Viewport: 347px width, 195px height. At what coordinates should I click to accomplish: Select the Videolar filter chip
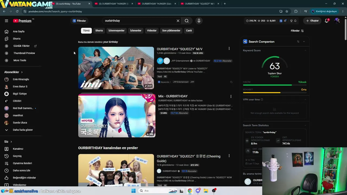[x=152, y=31]
